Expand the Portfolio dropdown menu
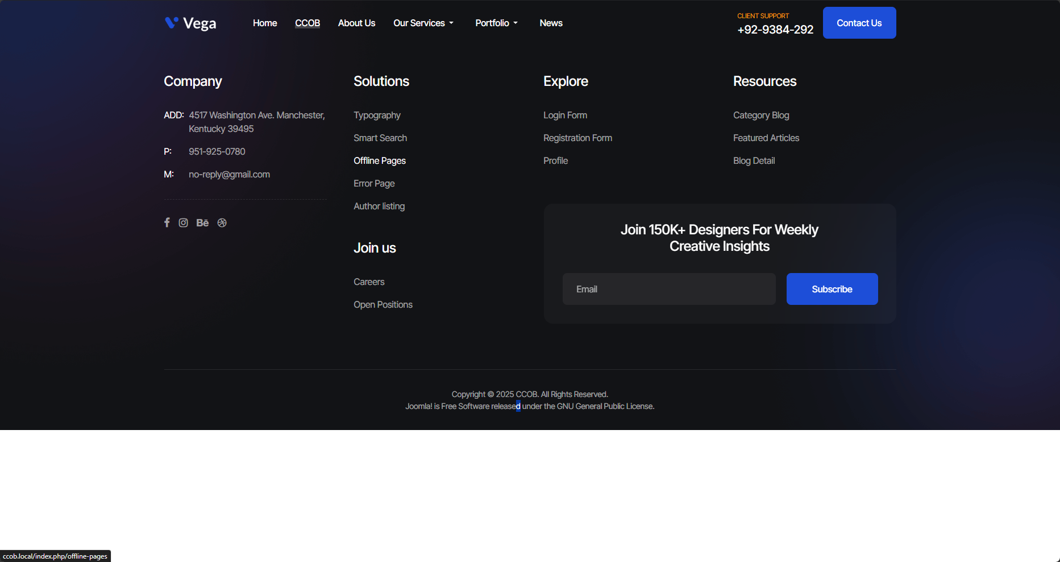The height and width of the screenshot is (562, 1060). 496,23
